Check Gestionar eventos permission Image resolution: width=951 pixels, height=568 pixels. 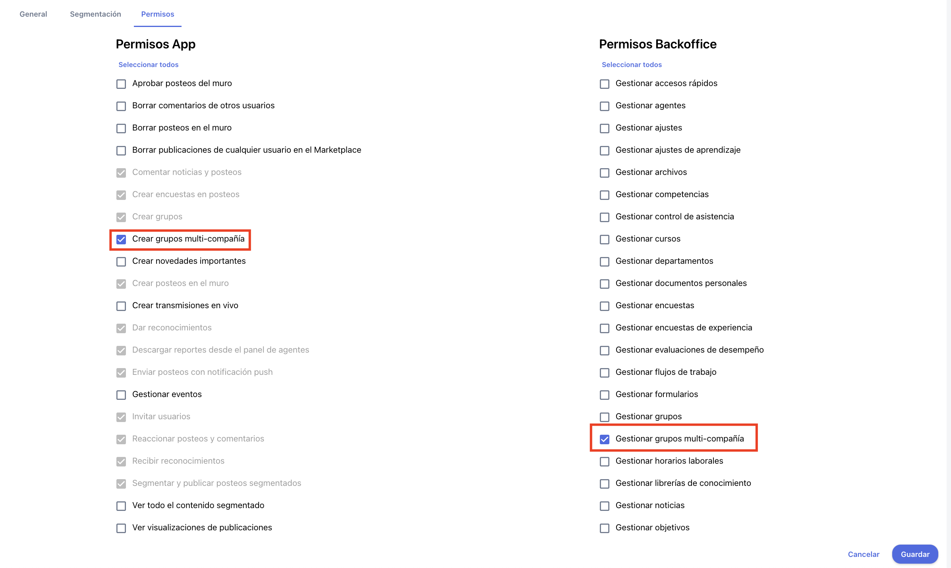coord(121,395)
